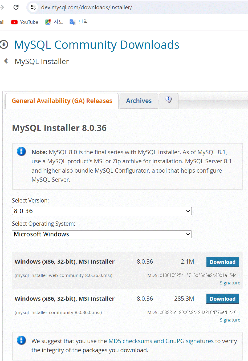Open MD5 checksums and GnuPG signatures link
Screen dimensions: 248x361
coord(161,341)
